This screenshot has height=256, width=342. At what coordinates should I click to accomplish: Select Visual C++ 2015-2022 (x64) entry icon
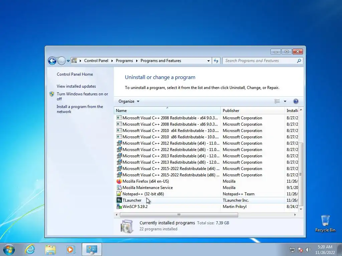click(x=119, y=168)
